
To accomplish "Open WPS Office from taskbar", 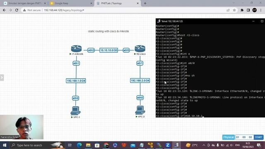I will [124, 145].
